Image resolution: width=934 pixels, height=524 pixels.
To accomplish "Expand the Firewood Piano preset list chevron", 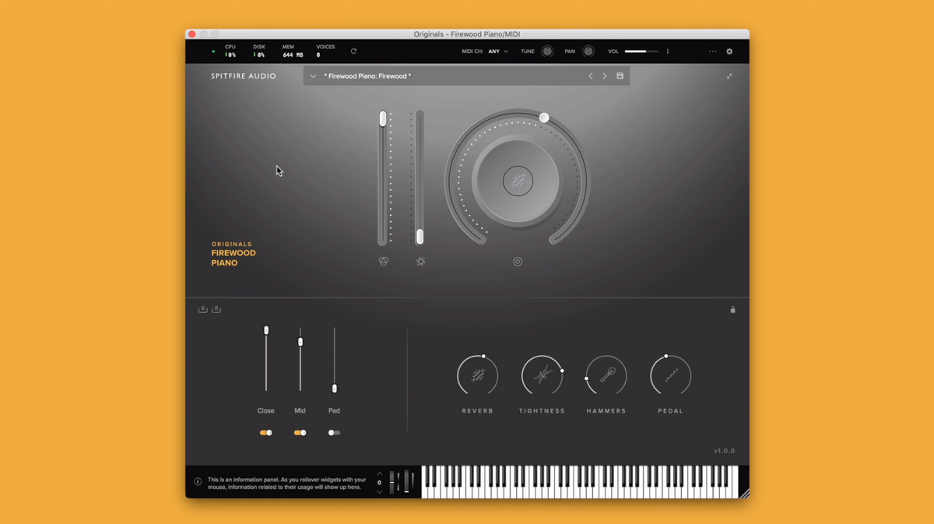I will [x=313, y=76].
